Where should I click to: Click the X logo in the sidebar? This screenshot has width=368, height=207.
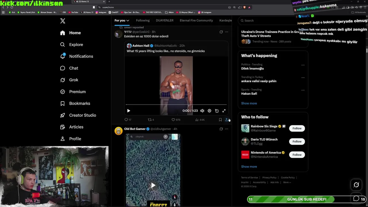point(63,21)
